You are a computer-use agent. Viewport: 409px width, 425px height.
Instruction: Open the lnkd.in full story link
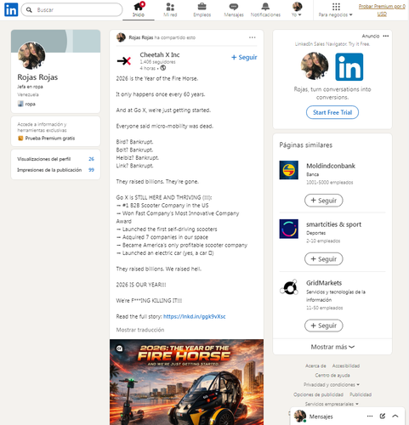click(x=195, y=316)
